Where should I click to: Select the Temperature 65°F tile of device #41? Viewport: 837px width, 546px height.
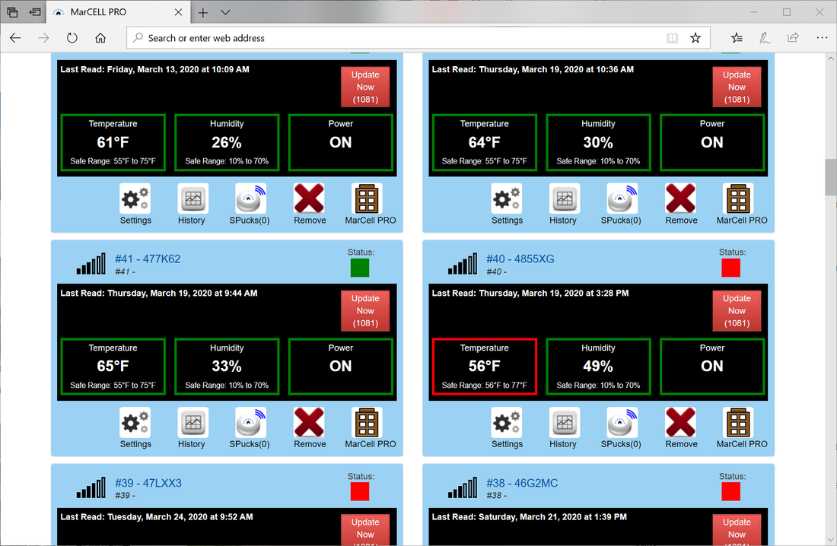tap(113, 366)
